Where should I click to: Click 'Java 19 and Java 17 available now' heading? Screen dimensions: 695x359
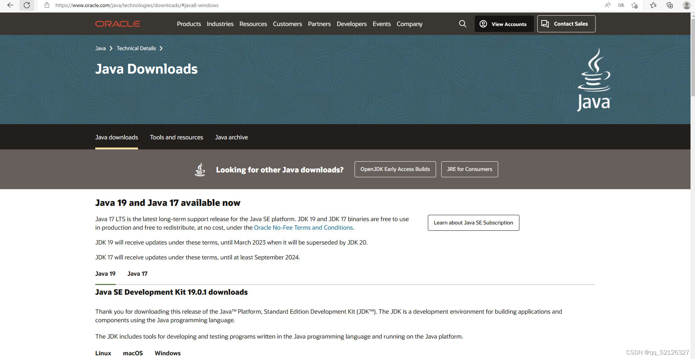(168, 203)
